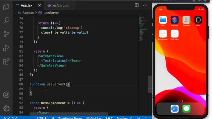Open Contacts app in iOS simulator

pyautogui.click(x=186, y=20)
